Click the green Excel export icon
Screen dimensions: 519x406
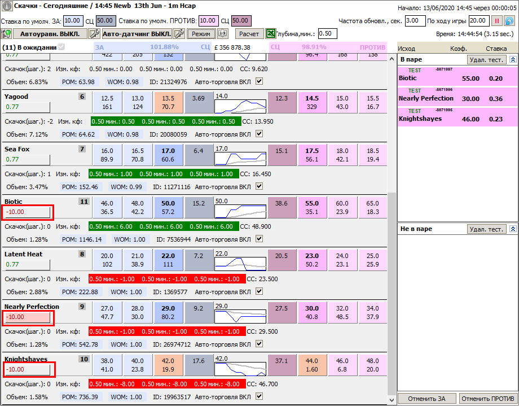[270, 34]
